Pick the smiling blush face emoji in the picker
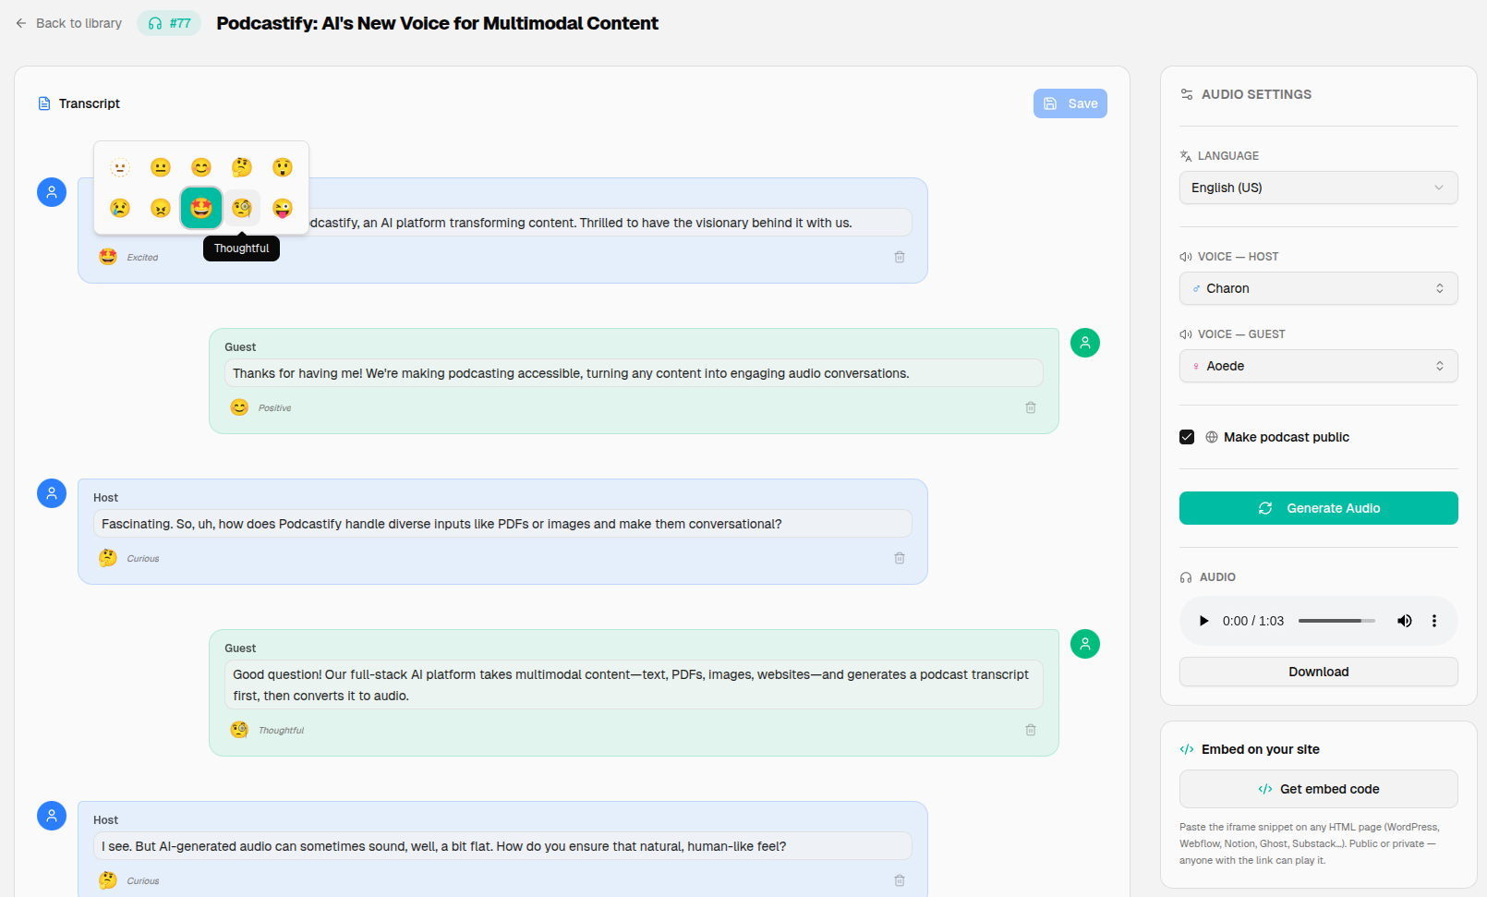This screenshot has height=897, width=1487. point(201,167)
